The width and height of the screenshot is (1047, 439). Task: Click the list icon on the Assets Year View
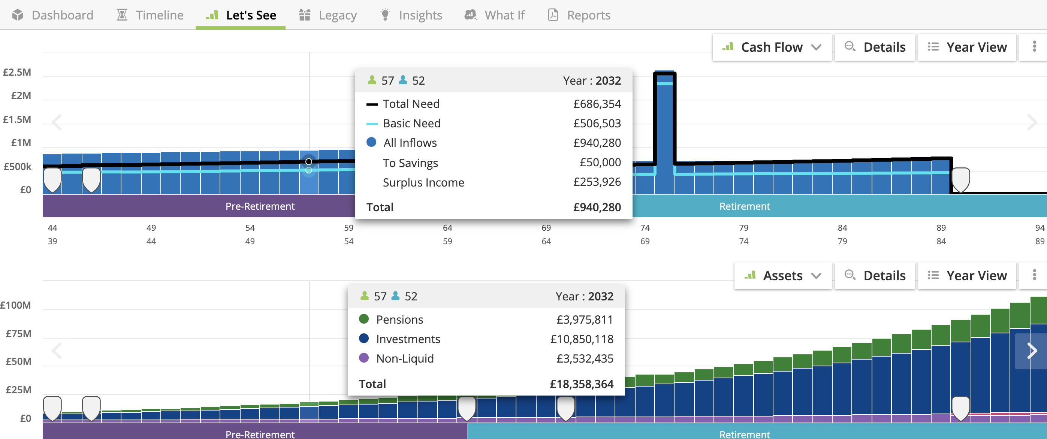(x=933, y=275)
